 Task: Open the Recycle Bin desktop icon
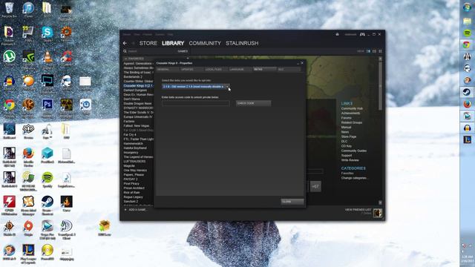[x=10, y=7]
